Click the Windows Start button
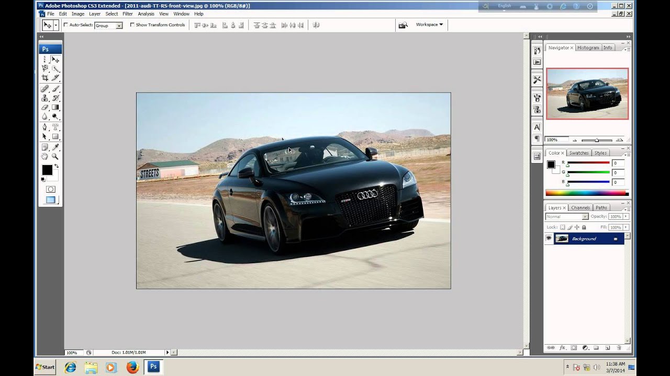The width and height of the screenshot is (670, 376). (45, 367)
